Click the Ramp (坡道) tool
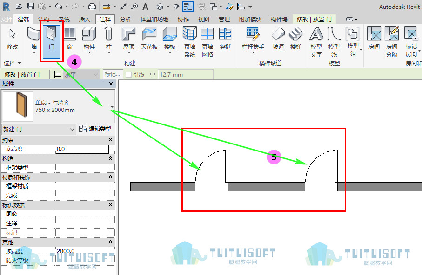This screenshot has width=422, height=275. [278, 39]
